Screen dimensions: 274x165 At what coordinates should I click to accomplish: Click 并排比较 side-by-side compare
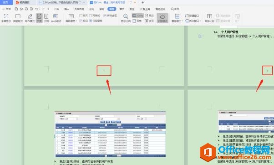pyautogui.click(x=209, y=18)
